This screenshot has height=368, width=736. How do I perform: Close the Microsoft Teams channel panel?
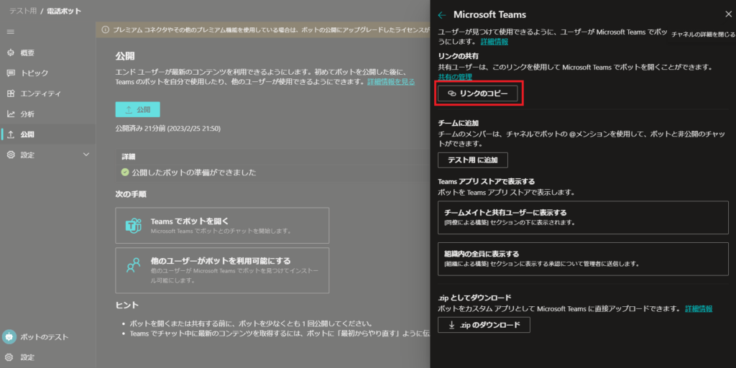pos(728,14)
